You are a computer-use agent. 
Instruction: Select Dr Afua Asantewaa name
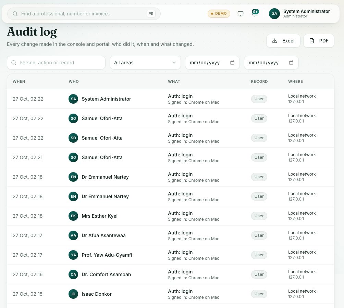103,235
